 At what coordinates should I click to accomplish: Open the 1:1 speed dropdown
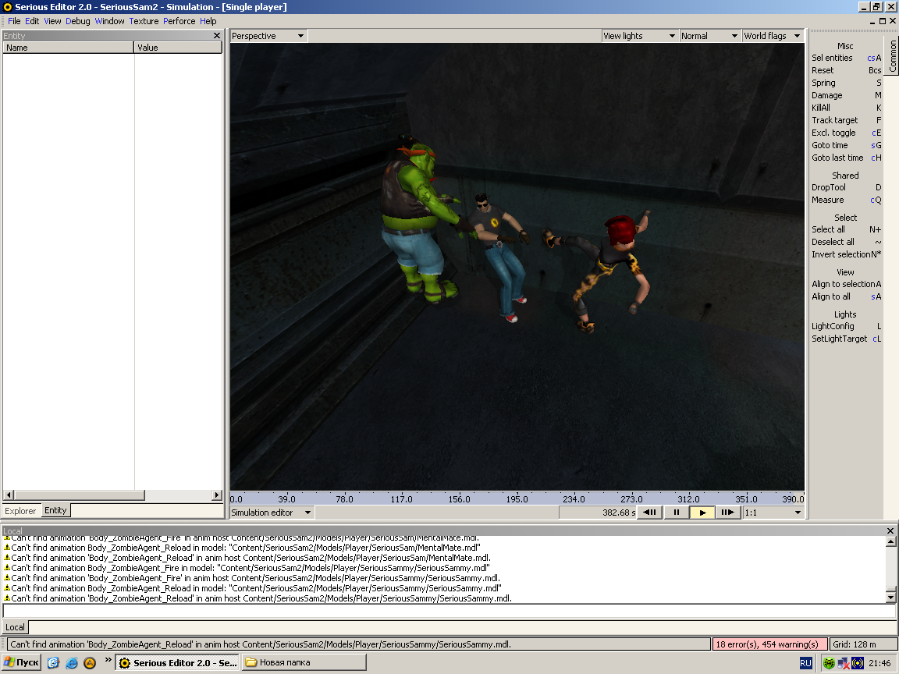point(773,513)
